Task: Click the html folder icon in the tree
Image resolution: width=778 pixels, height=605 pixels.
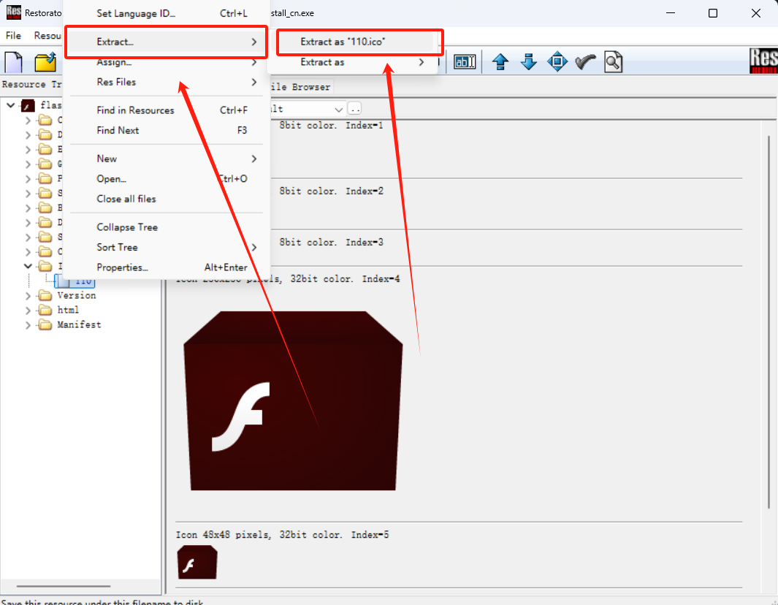Action: (x=45, y=311)
